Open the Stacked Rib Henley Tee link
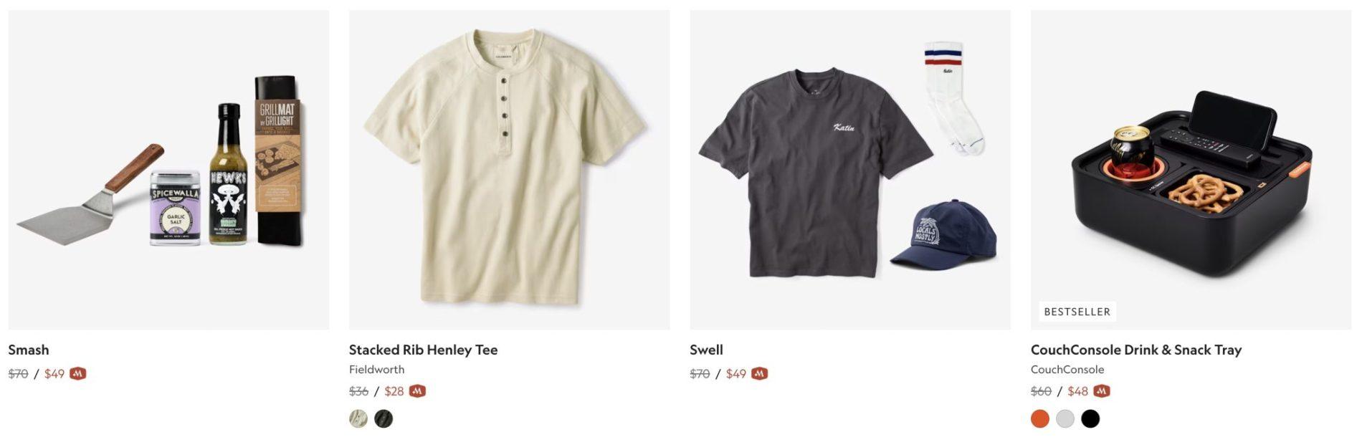The height and width of the screenshot is (437, 1362). click(x=423, y=350)
